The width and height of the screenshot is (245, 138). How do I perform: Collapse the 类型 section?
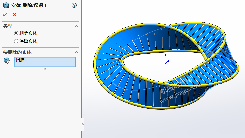point(76,26)
